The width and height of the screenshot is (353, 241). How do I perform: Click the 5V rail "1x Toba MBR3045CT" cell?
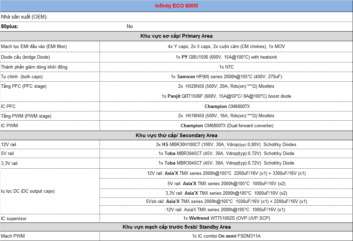pos(226,154)
